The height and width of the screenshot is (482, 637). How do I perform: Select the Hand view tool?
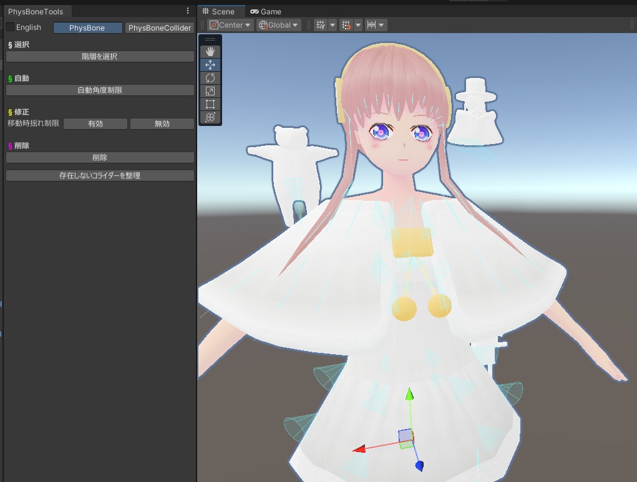pos(210,52)
